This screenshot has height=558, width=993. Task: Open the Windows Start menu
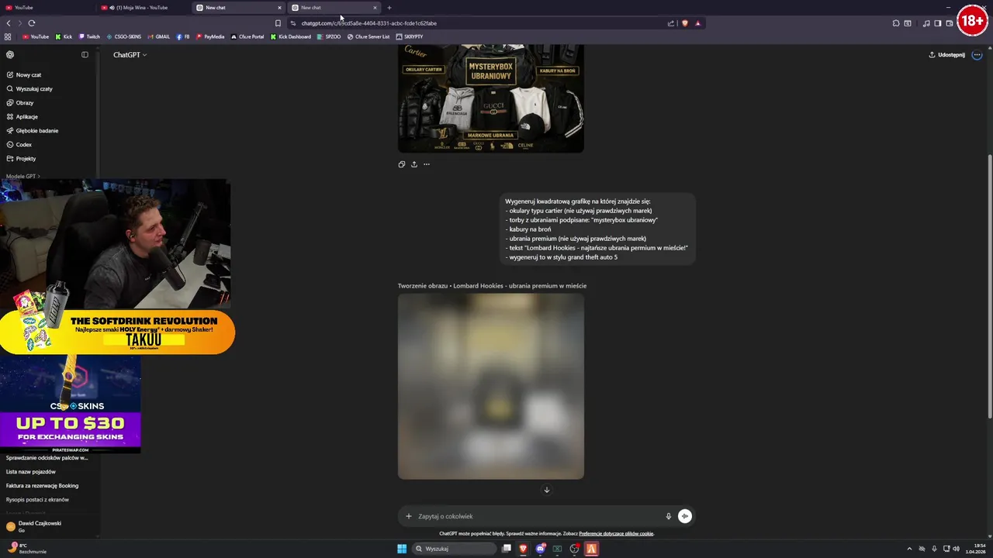402,549
